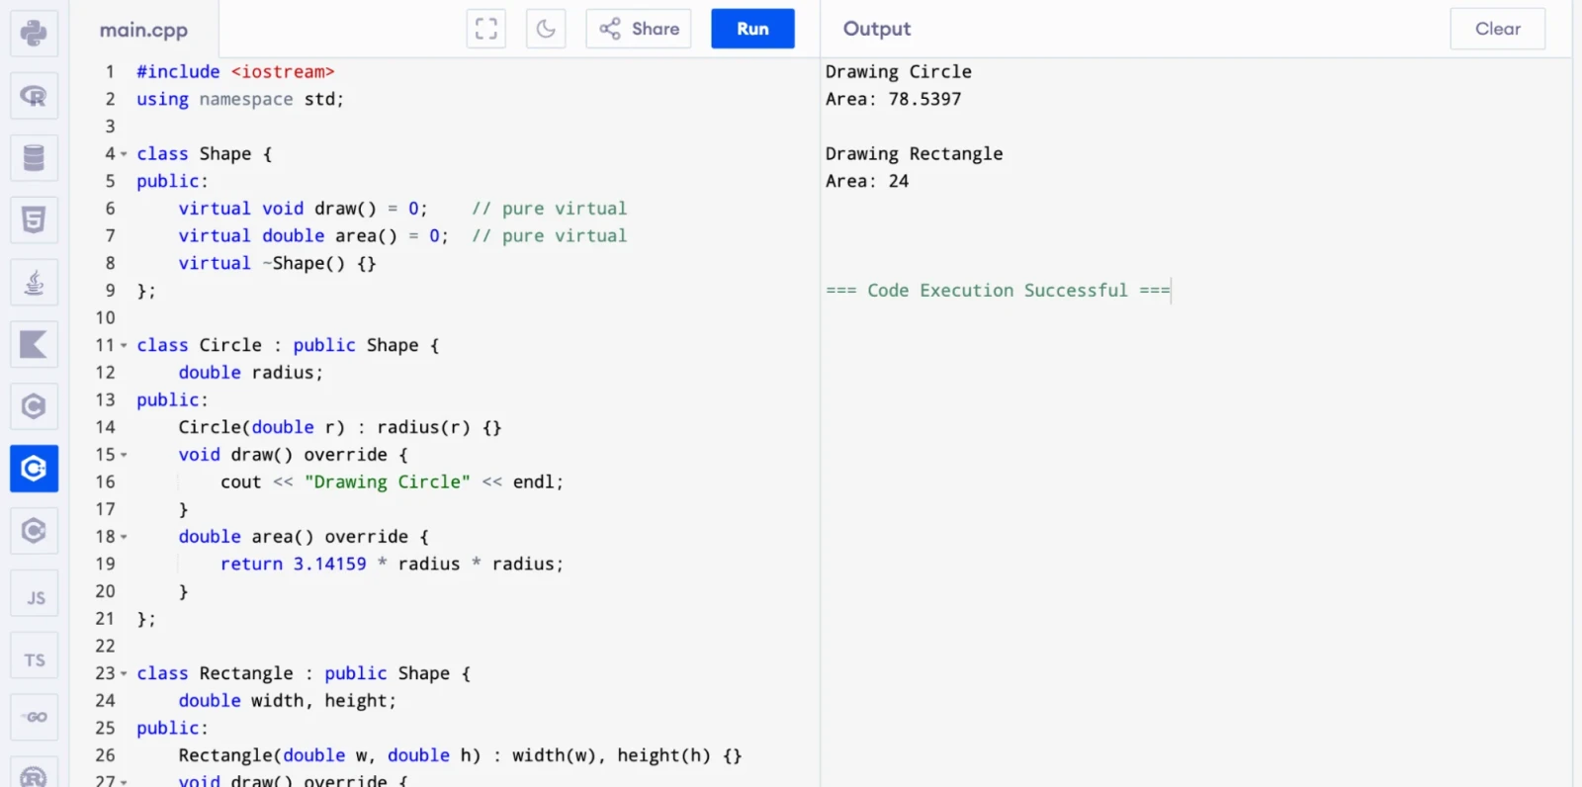Switch to the JS compiler
The height and width of the screenshot is (787, 1582).
pos(34,593)
